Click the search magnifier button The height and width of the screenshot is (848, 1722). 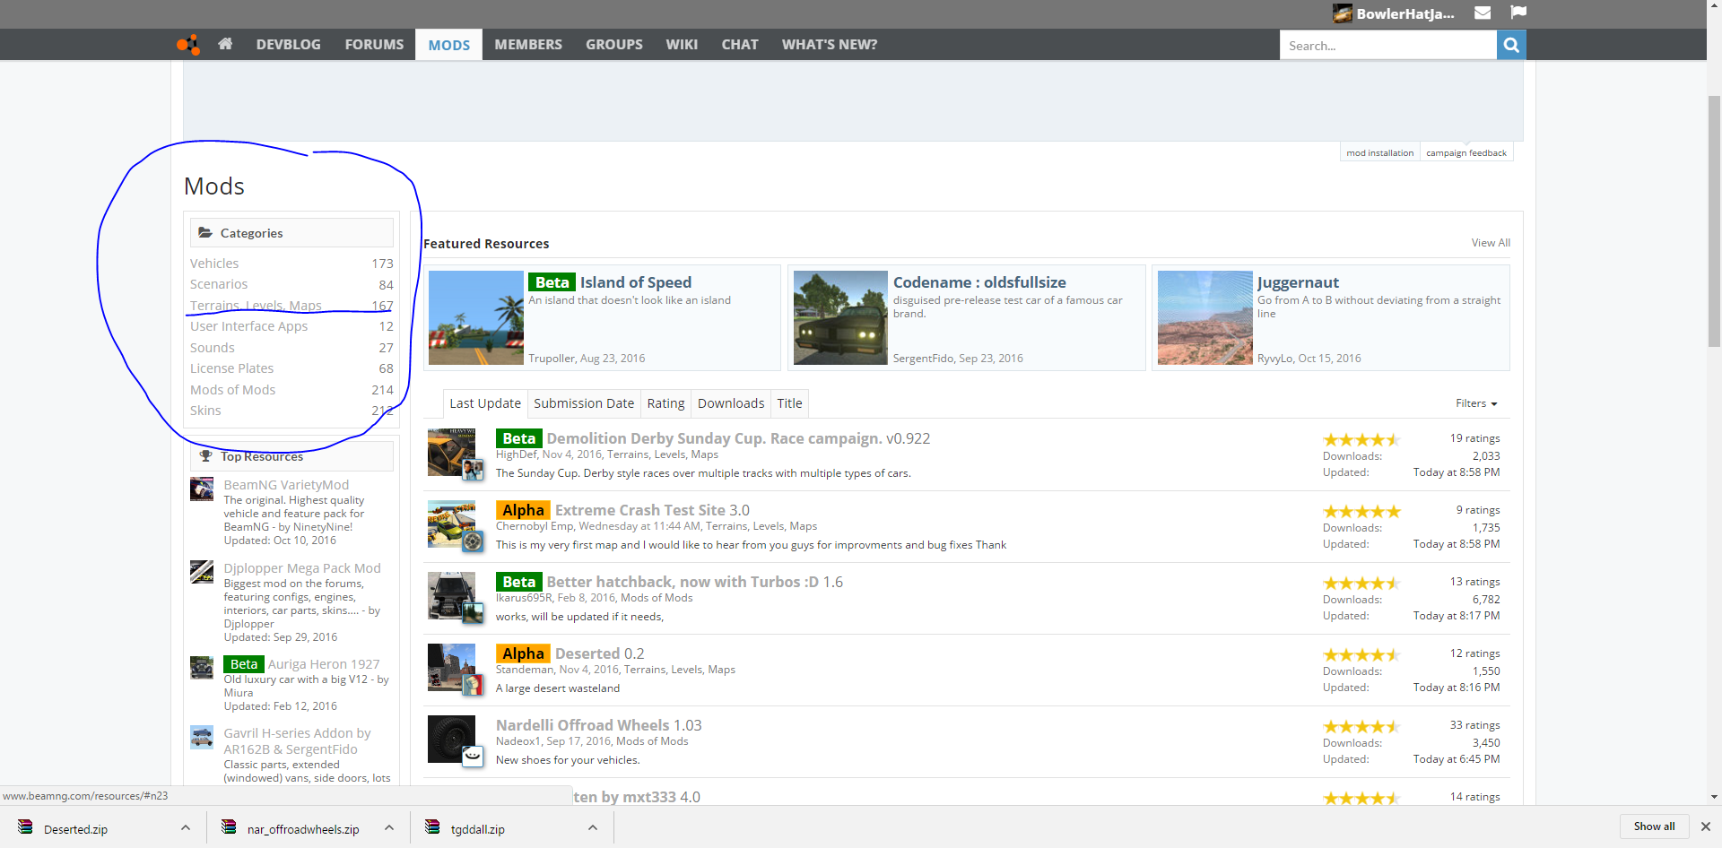[1511, 45]
